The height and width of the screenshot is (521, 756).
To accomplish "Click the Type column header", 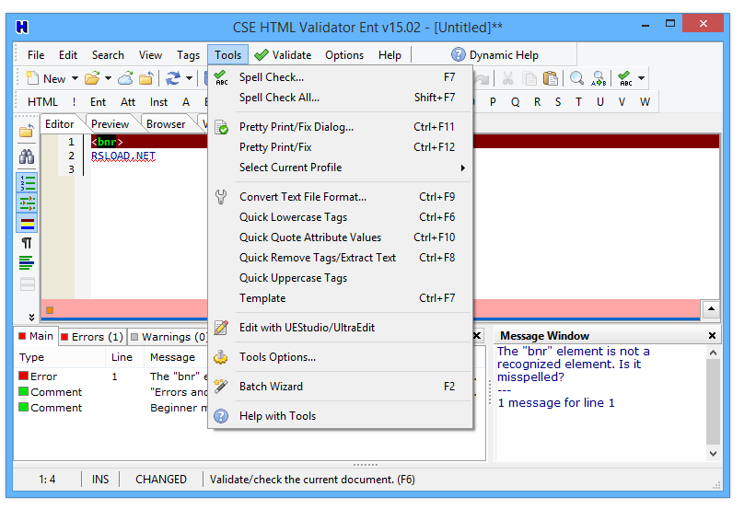I will (60, 357).
